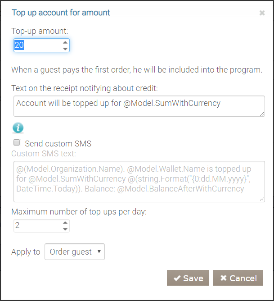Click the receipt text box resize handle
Image resolution: width=274 pixels, height=301 pixels.
[x=262, y=114]
